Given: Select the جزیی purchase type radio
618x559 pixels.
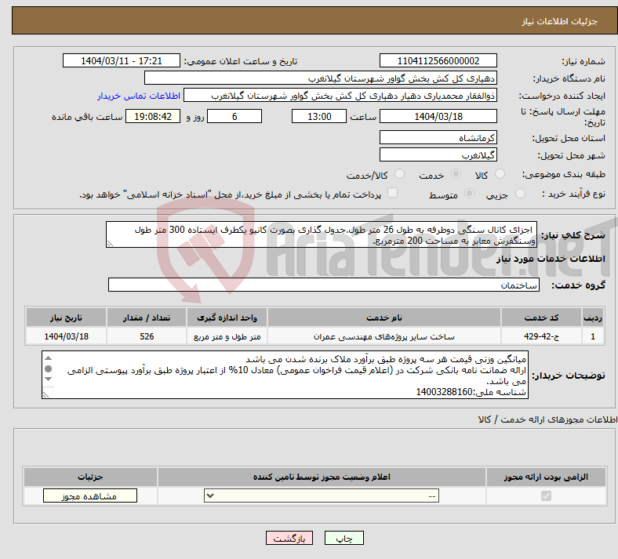Looking at the screenshot, I should coord(520,194).
